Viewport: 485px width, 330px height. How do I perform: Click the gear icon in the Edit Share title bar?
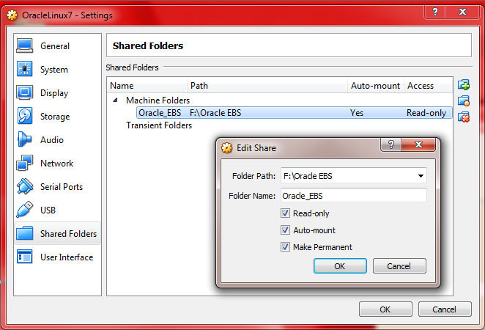click(x=226, y=148)
